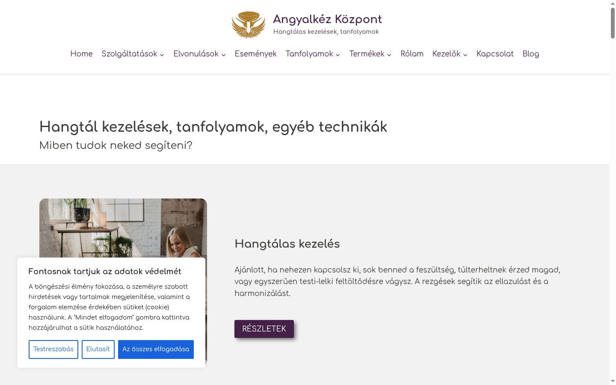Visit the Blog page
The image size is (616, 385).
tap(531, 54)
